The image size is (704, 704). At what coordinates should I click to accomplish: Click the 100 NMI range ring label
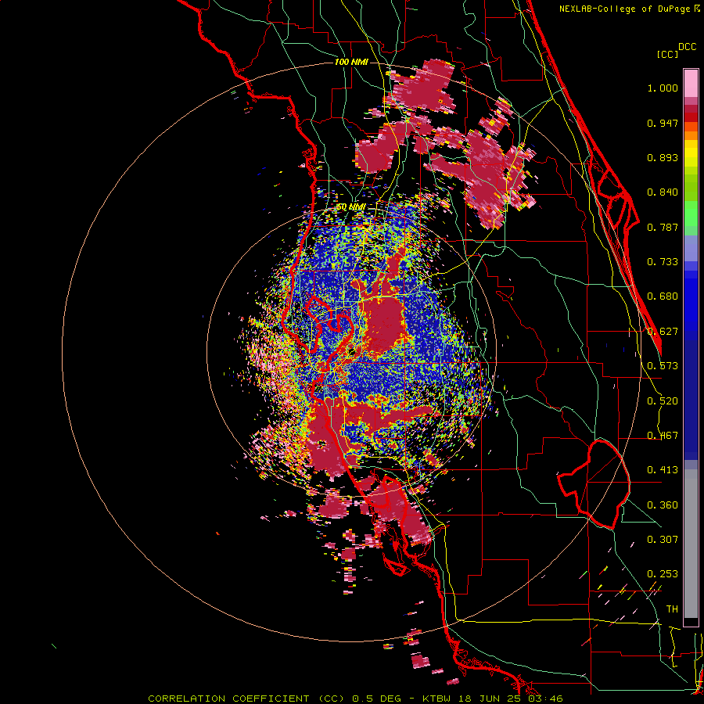[x=351, y=62]
